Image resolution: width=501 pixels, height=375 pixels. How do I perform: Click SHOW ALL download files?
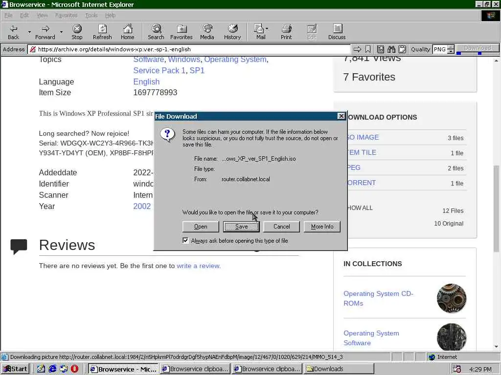coord(360,208)
